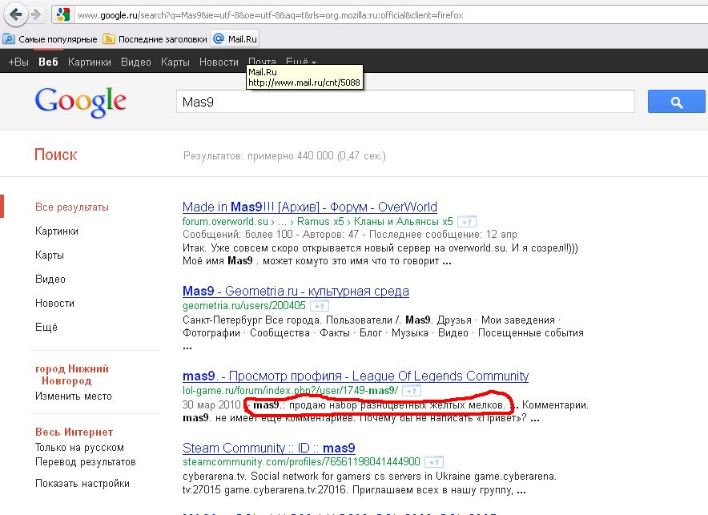
Task: Click the Google search field containing Mas9
Action: [x=405, y=102]
